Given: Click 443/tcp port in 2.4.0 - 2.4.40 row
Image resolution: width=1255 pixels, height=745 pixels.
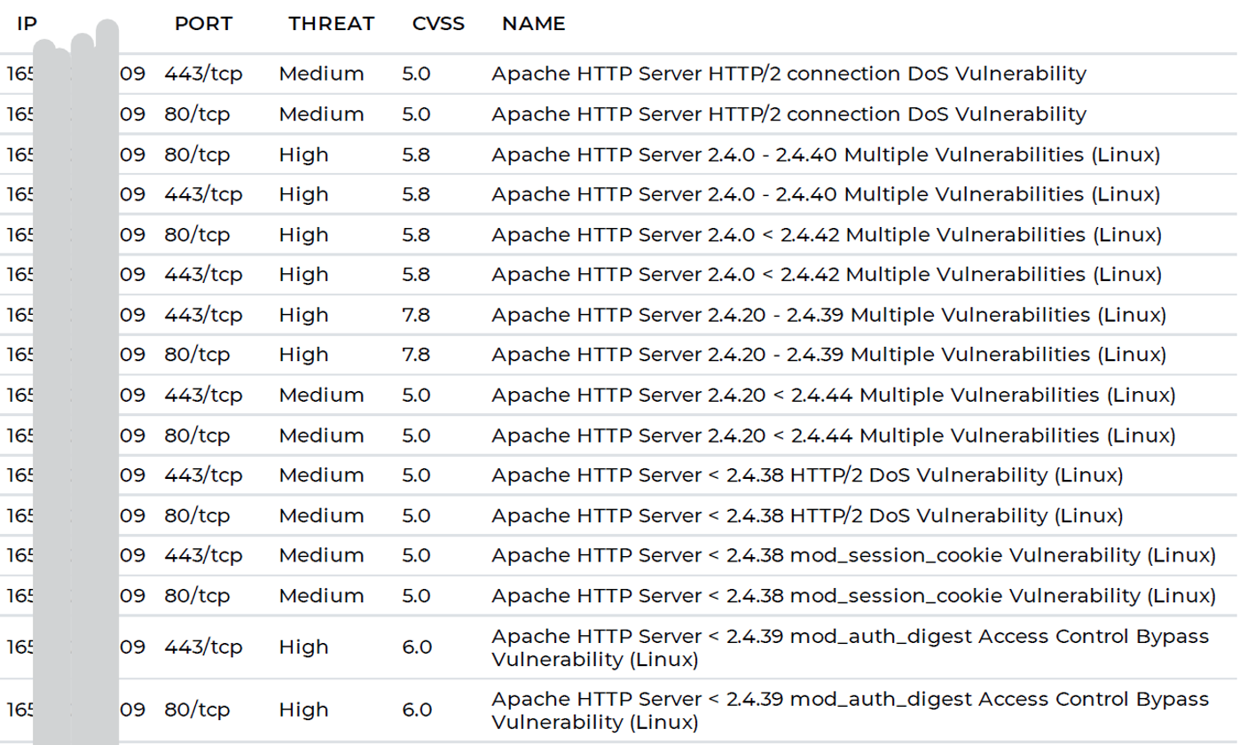Looking at the screenshot, I should [203, 195].
